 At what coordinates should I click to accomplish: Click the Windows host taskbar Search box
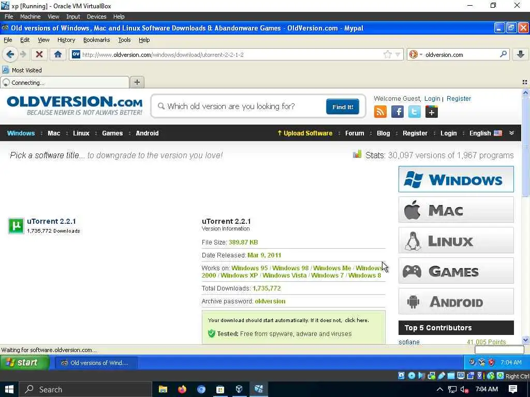85,389
